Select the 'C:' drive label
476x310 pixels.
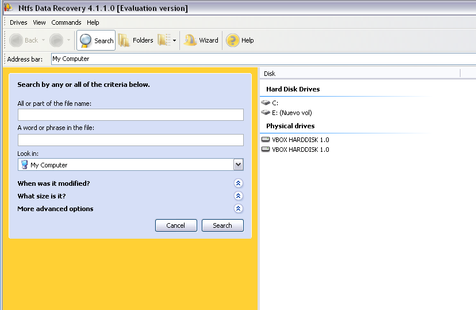(x=275, y=103)
